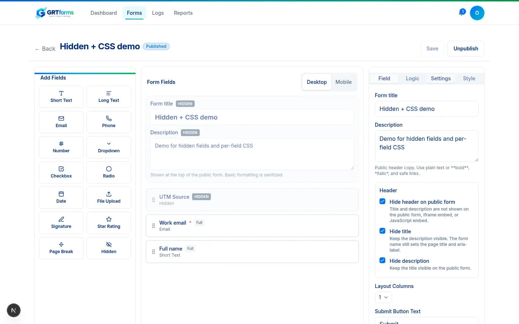This screenshot has height=324, width=519.
Task: Go Back to forms list
Action: (x=45, y=49)
